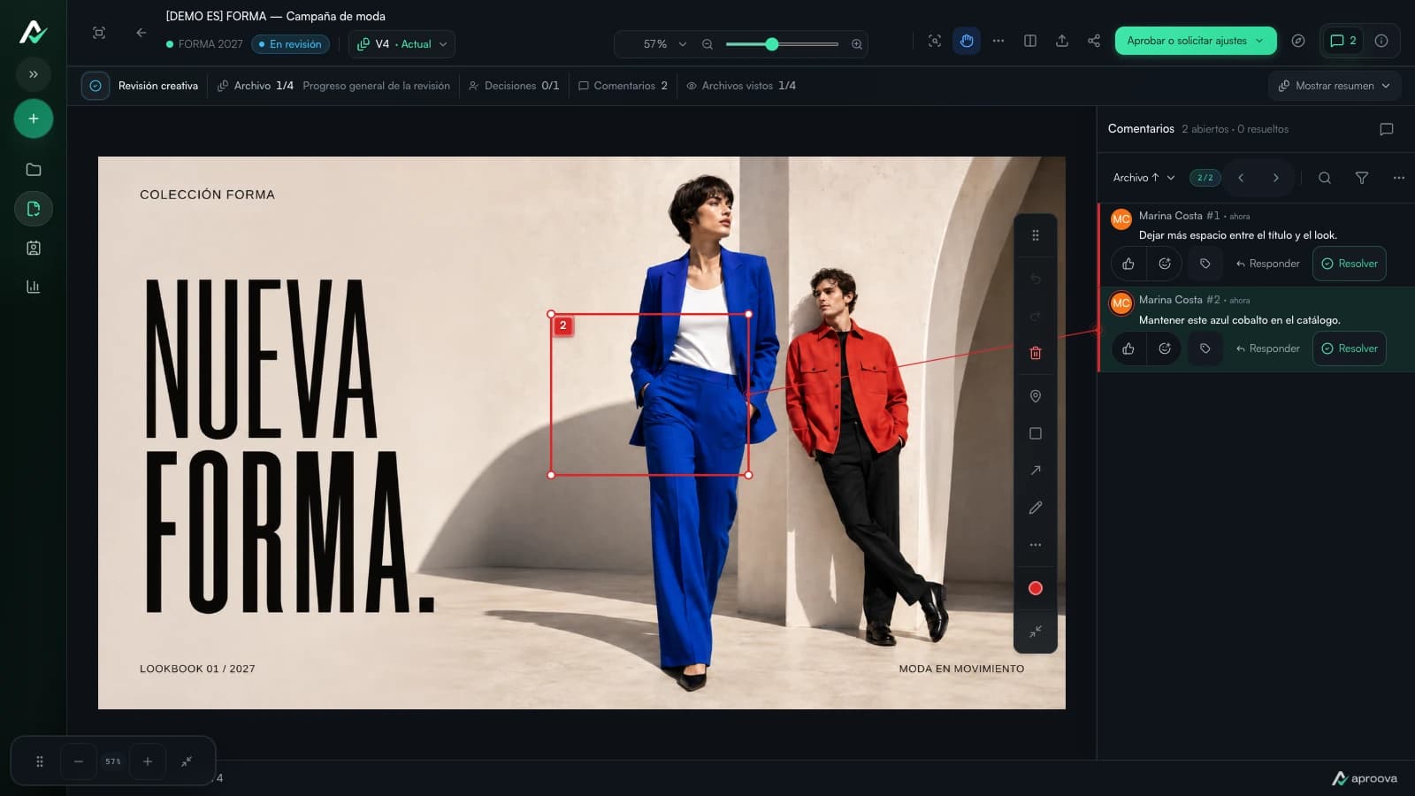Open the contacts badge sidebar icon
The height and width of the screenshot is (796, 1415).
[x=34, y=248]
